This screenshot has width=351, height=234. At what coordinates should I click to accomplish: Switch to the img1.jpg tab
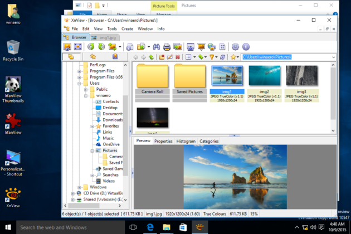click(x=105, y=38)
